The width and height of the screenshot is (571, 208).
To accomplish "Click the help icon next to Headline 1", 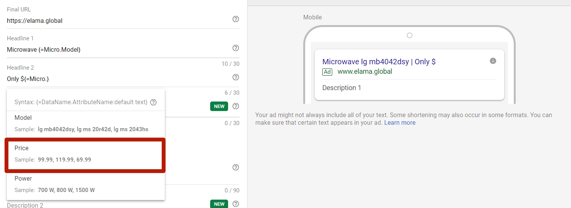I will 236,48.
